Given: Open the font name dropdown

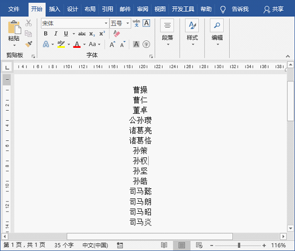Looking at the screenshot, I should (106, 23).
